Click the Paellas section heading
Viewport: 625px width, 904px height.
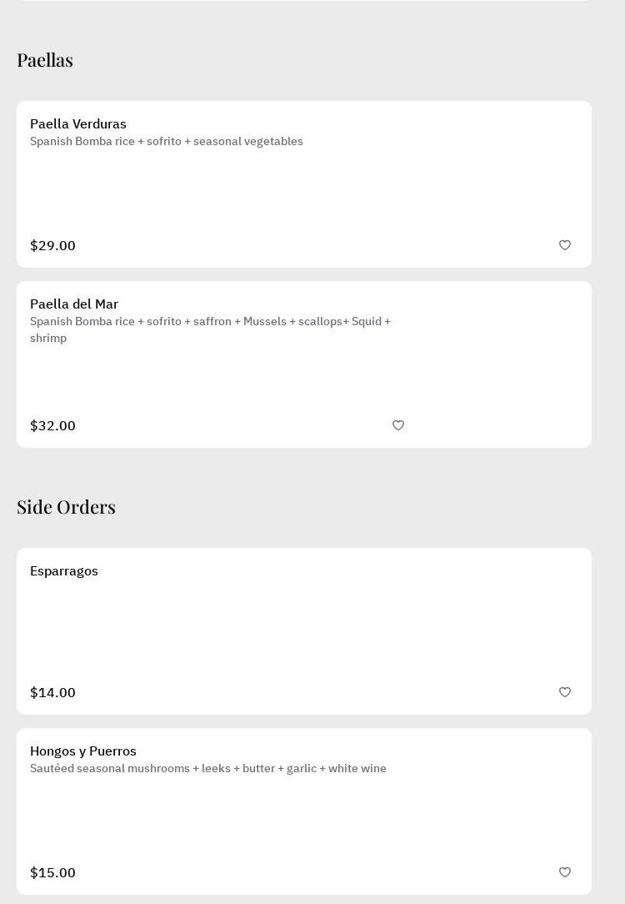(45, 60)
